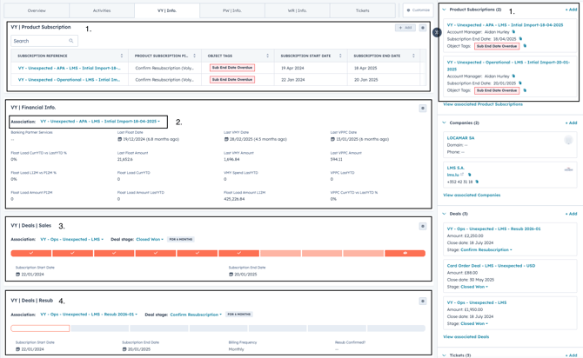
Task: Click first completed stage in Sales pipeline bar
Action: [31, 253]
